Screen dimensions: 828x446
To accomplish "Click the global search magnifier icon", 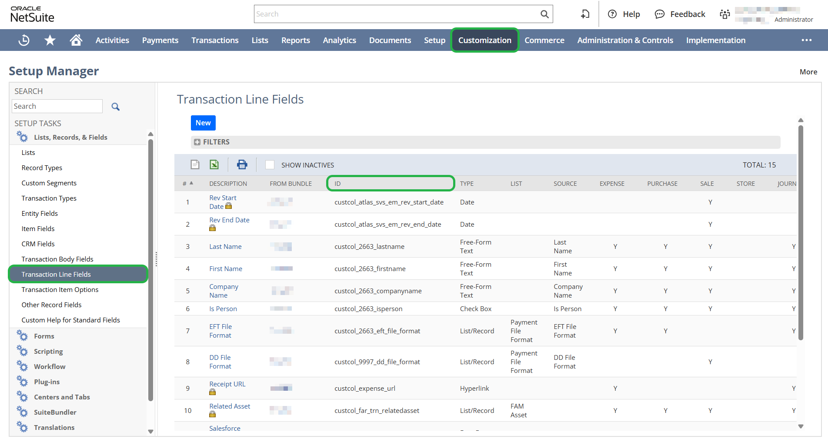I will (x=544, y=14).
